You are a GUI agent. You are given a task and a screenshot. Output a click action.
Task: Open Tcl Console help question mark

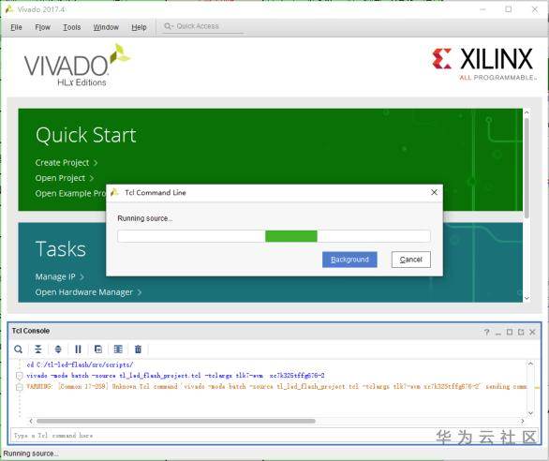[x=486, y=332]
